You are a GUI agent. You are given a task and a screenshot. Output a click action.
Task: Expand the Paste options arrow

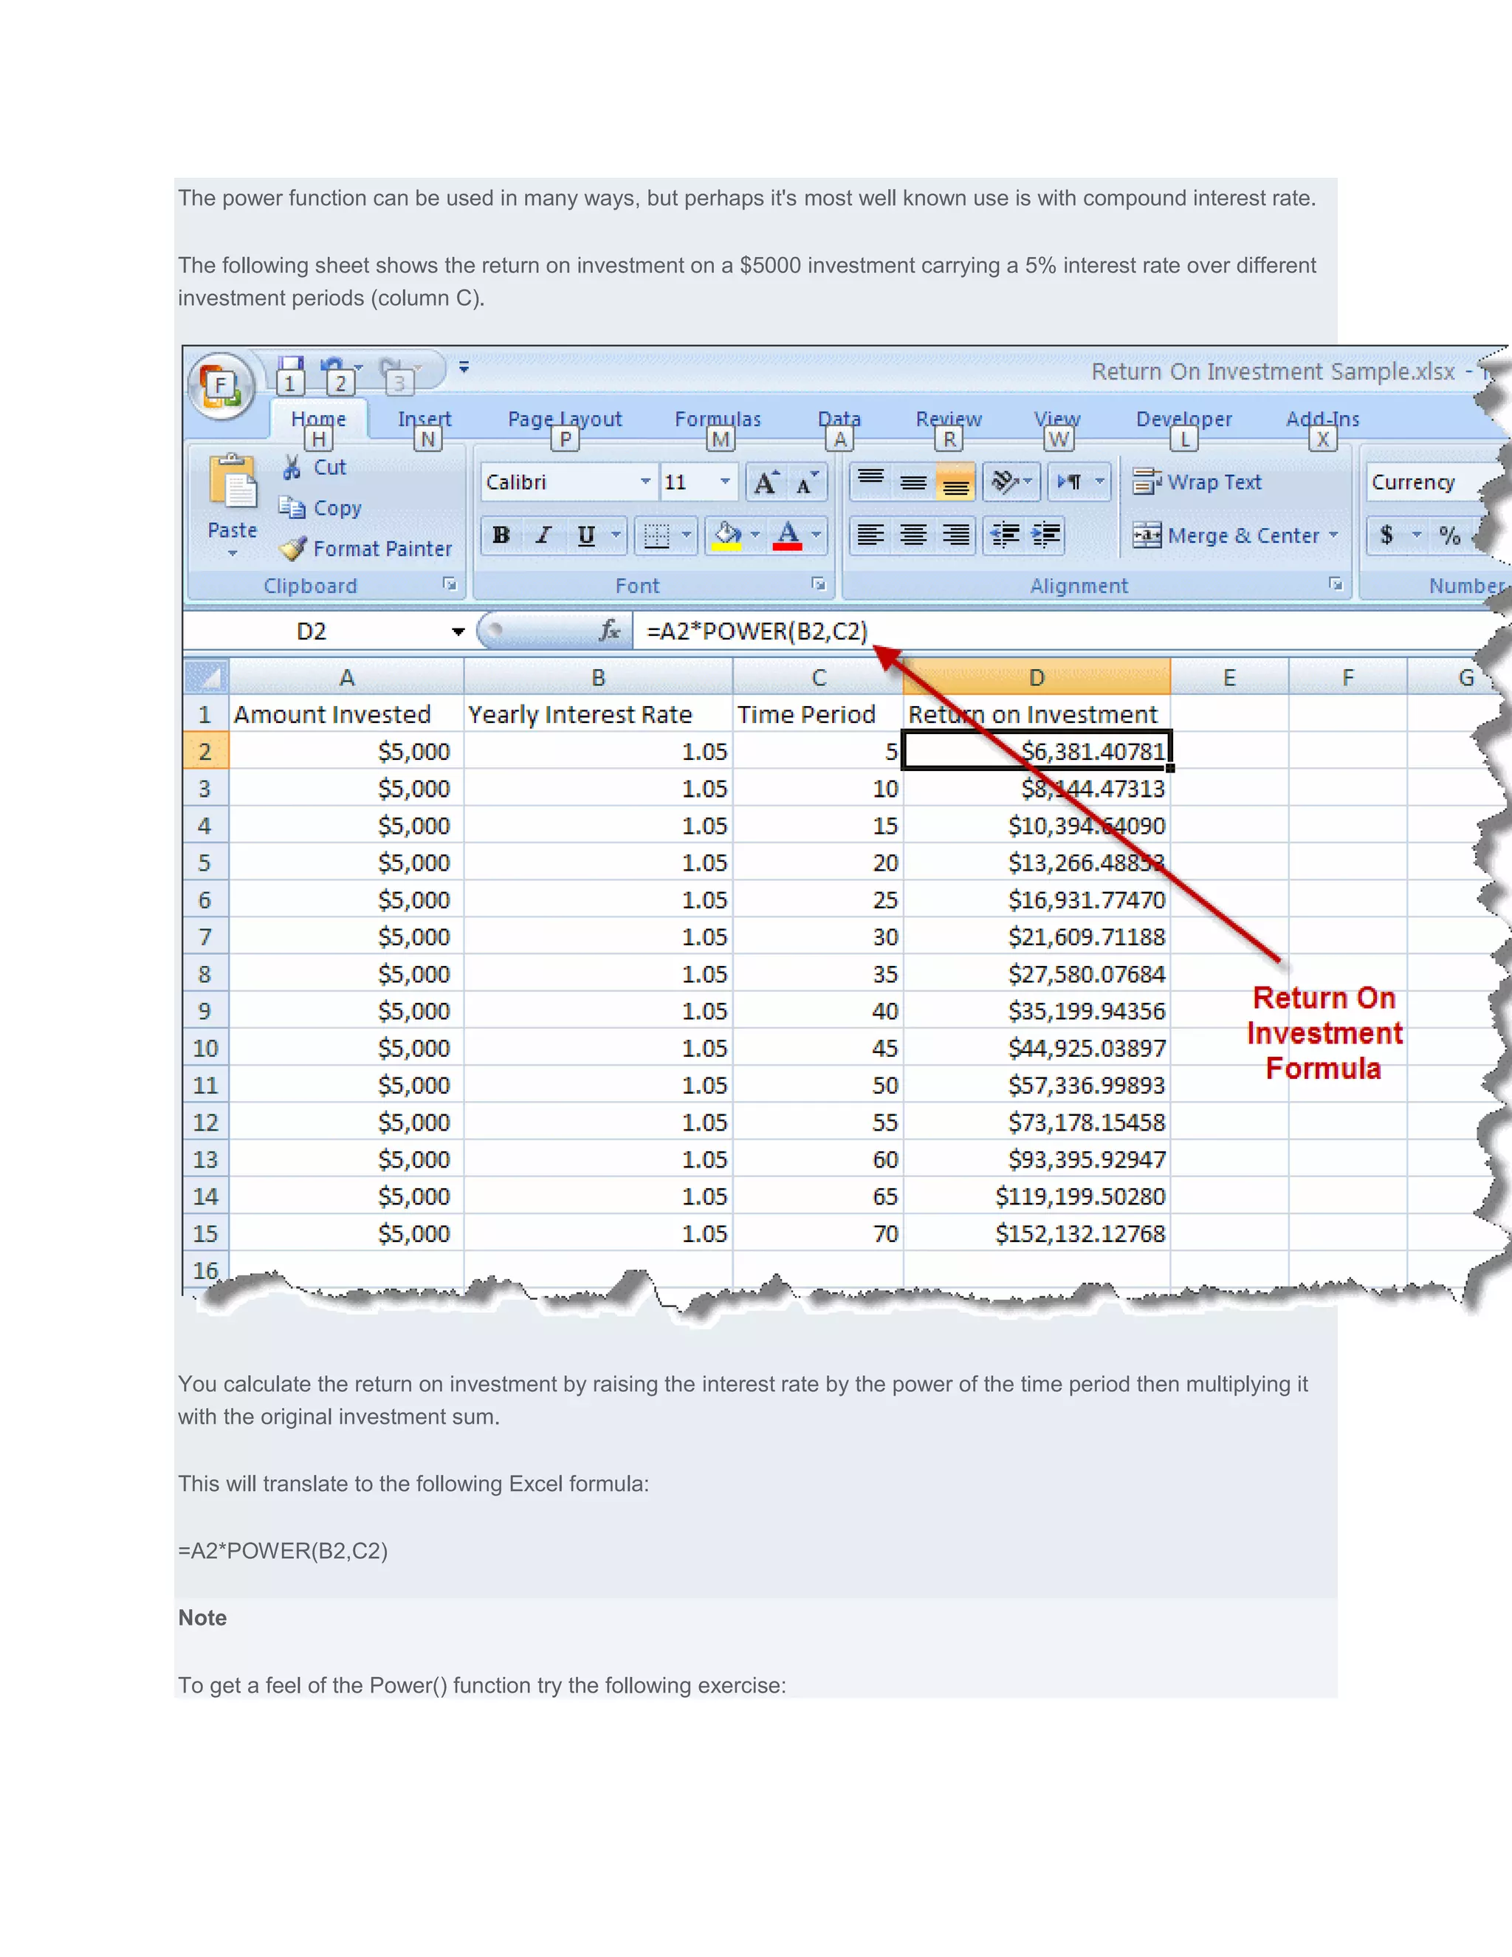[232, 553]
